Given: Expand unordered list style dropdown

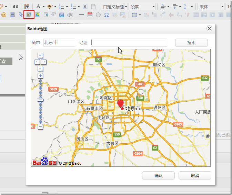Looking at the screenshot, I should click(x=79, y=7).
